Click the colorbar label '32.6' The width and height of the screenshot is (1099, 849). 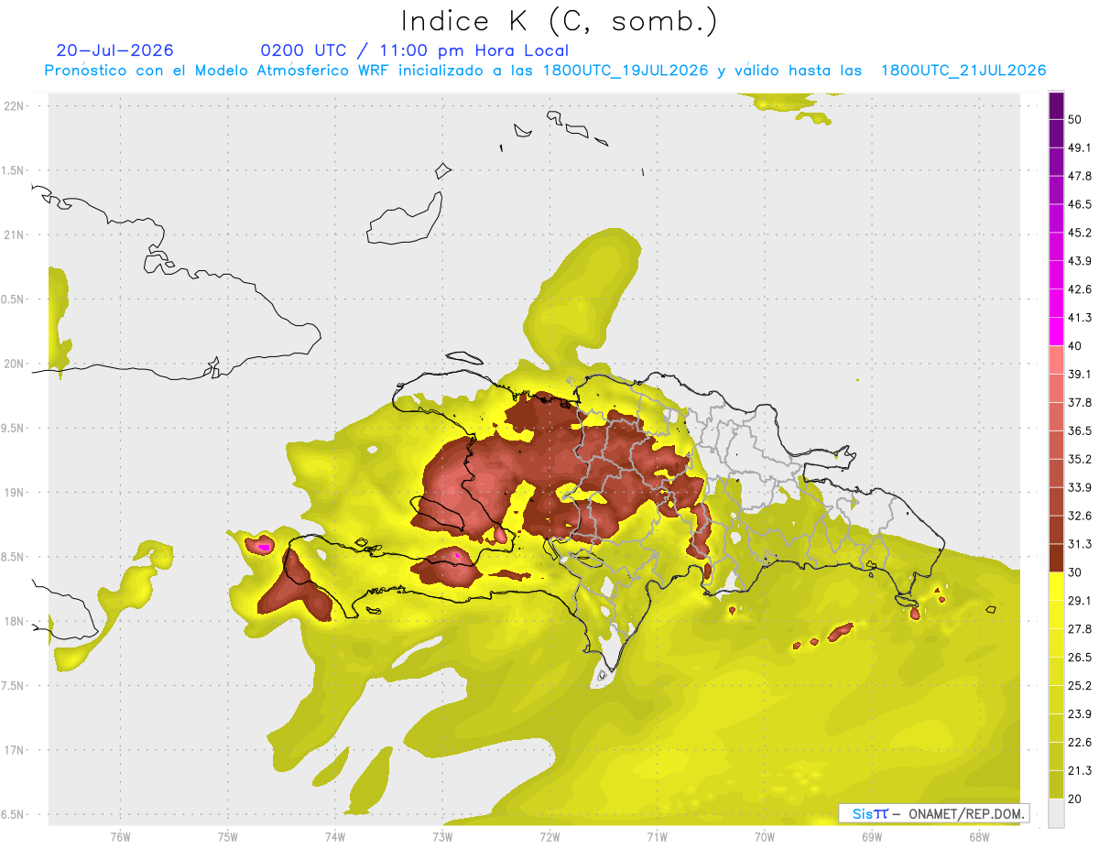tap(1079, 516)
